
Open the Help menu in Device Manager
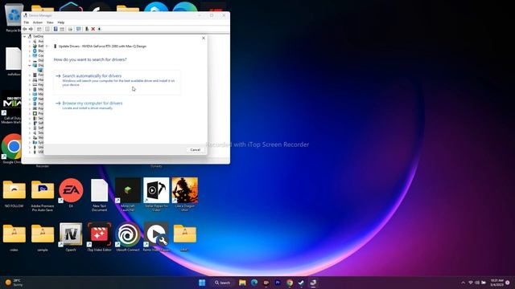(61, 22)
